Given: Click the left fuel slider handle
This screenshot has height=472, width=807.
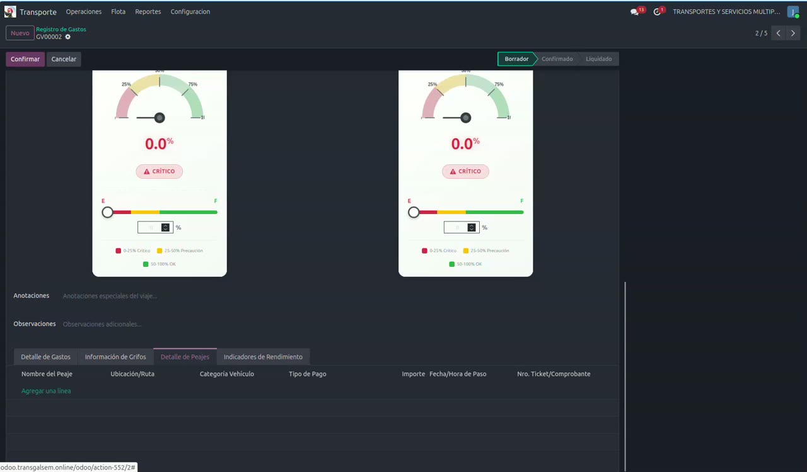Looking at the screenshot, I should 108,213.
